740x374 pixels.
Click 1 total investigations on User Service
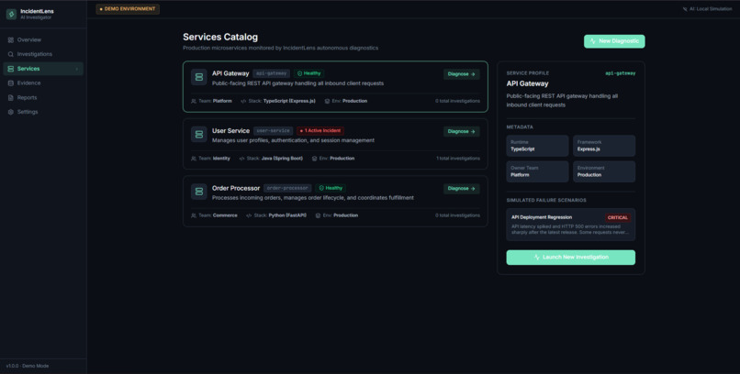coord(458,159)
